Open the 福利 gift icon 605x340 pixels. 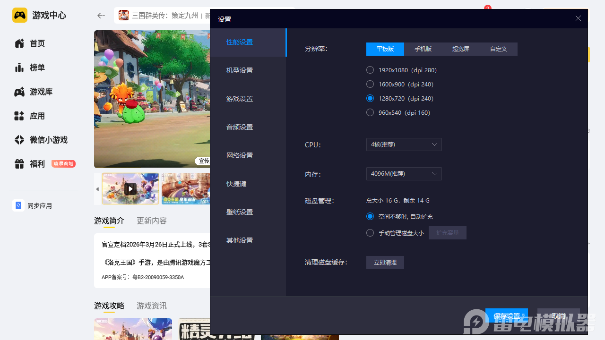click(19, 164)
